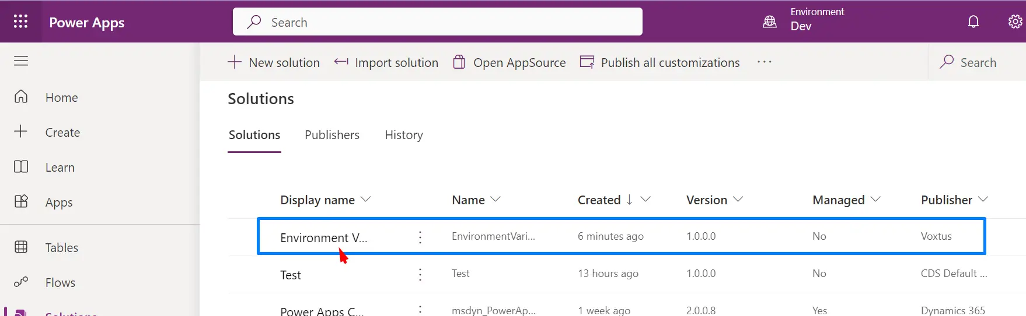Click the EnvironmentVari... name cell

tap(493, 236)
